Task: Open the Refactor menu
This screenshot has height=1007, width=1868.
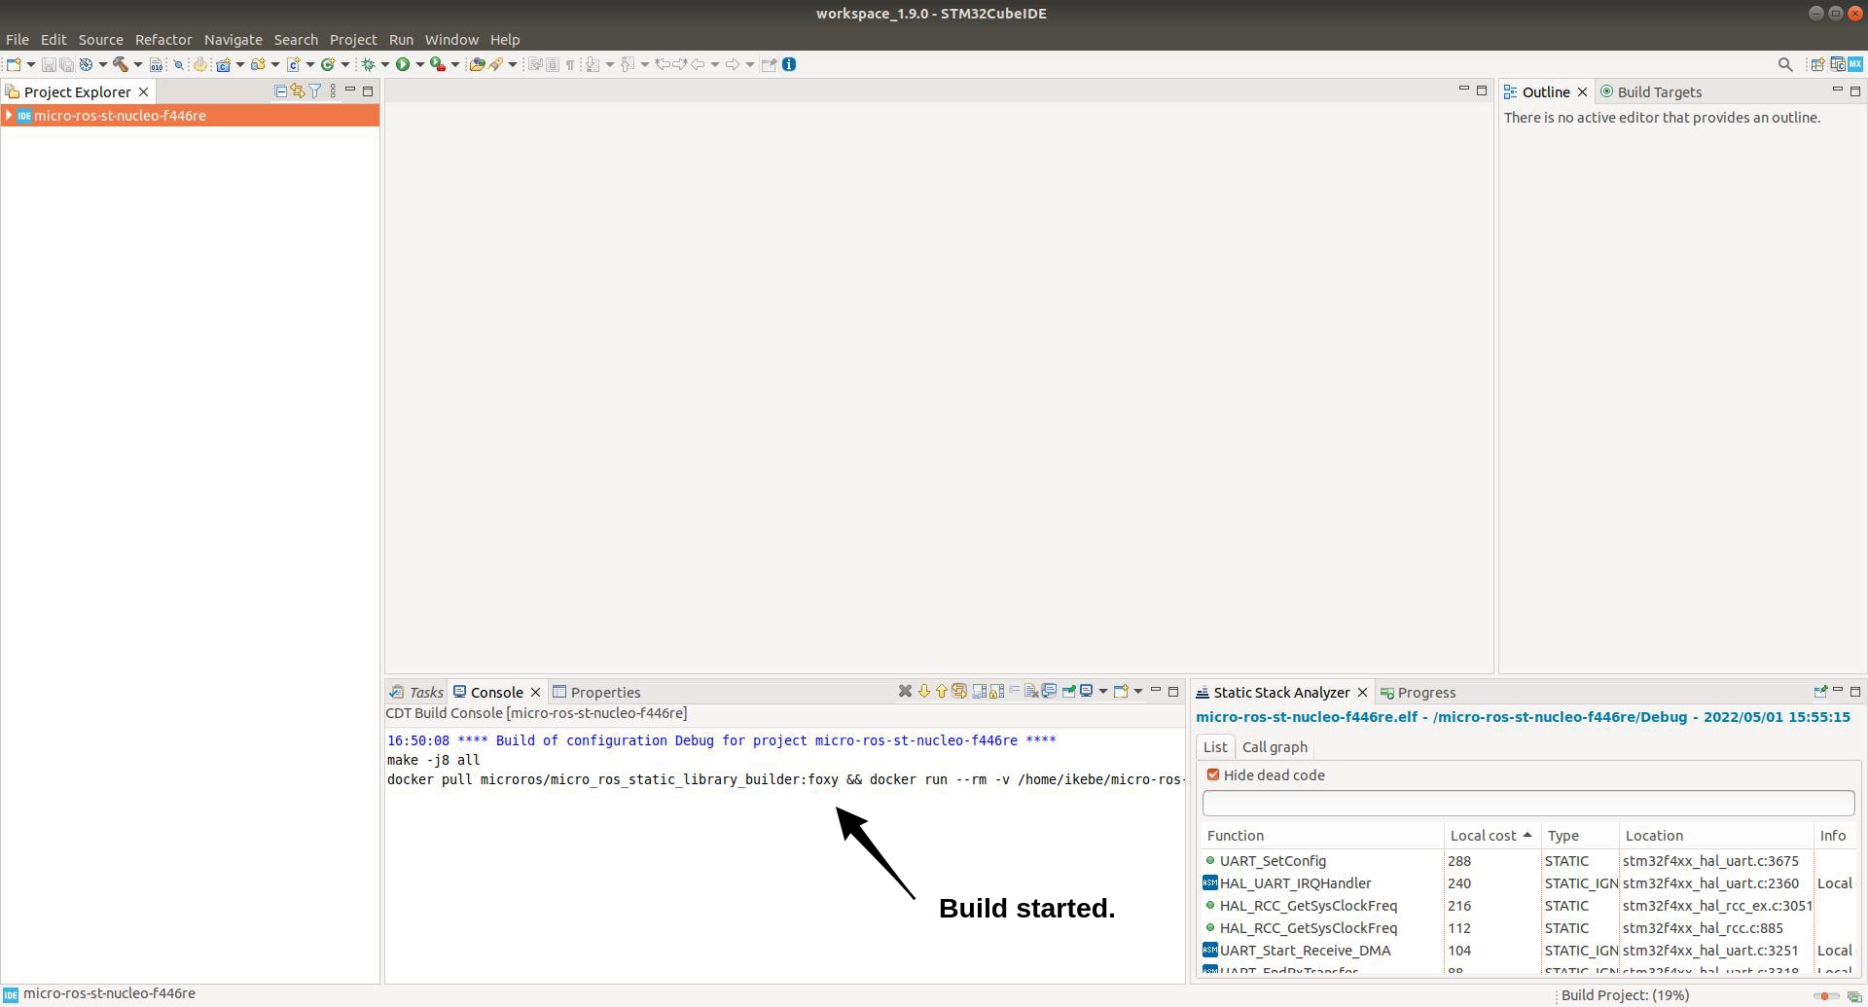Action: pos(163,40)
